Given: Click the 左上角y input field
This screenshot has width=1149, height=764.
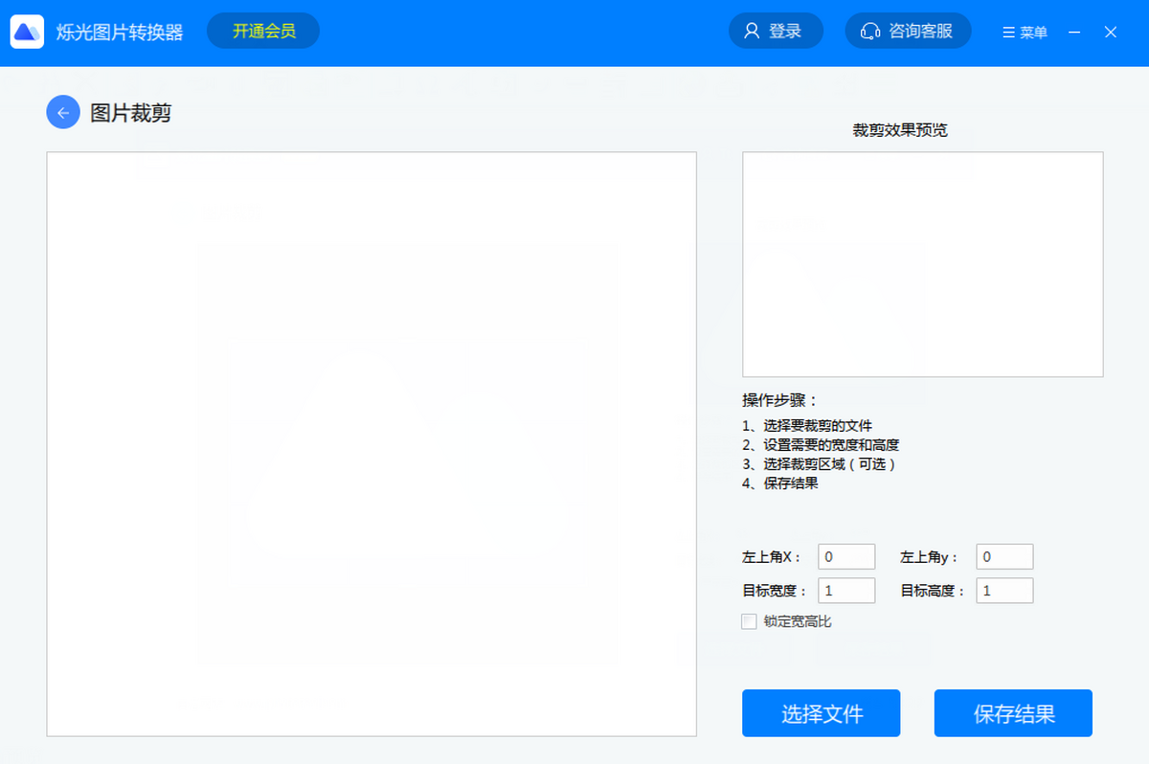Looking at the screenshot, I should 1003,556.
